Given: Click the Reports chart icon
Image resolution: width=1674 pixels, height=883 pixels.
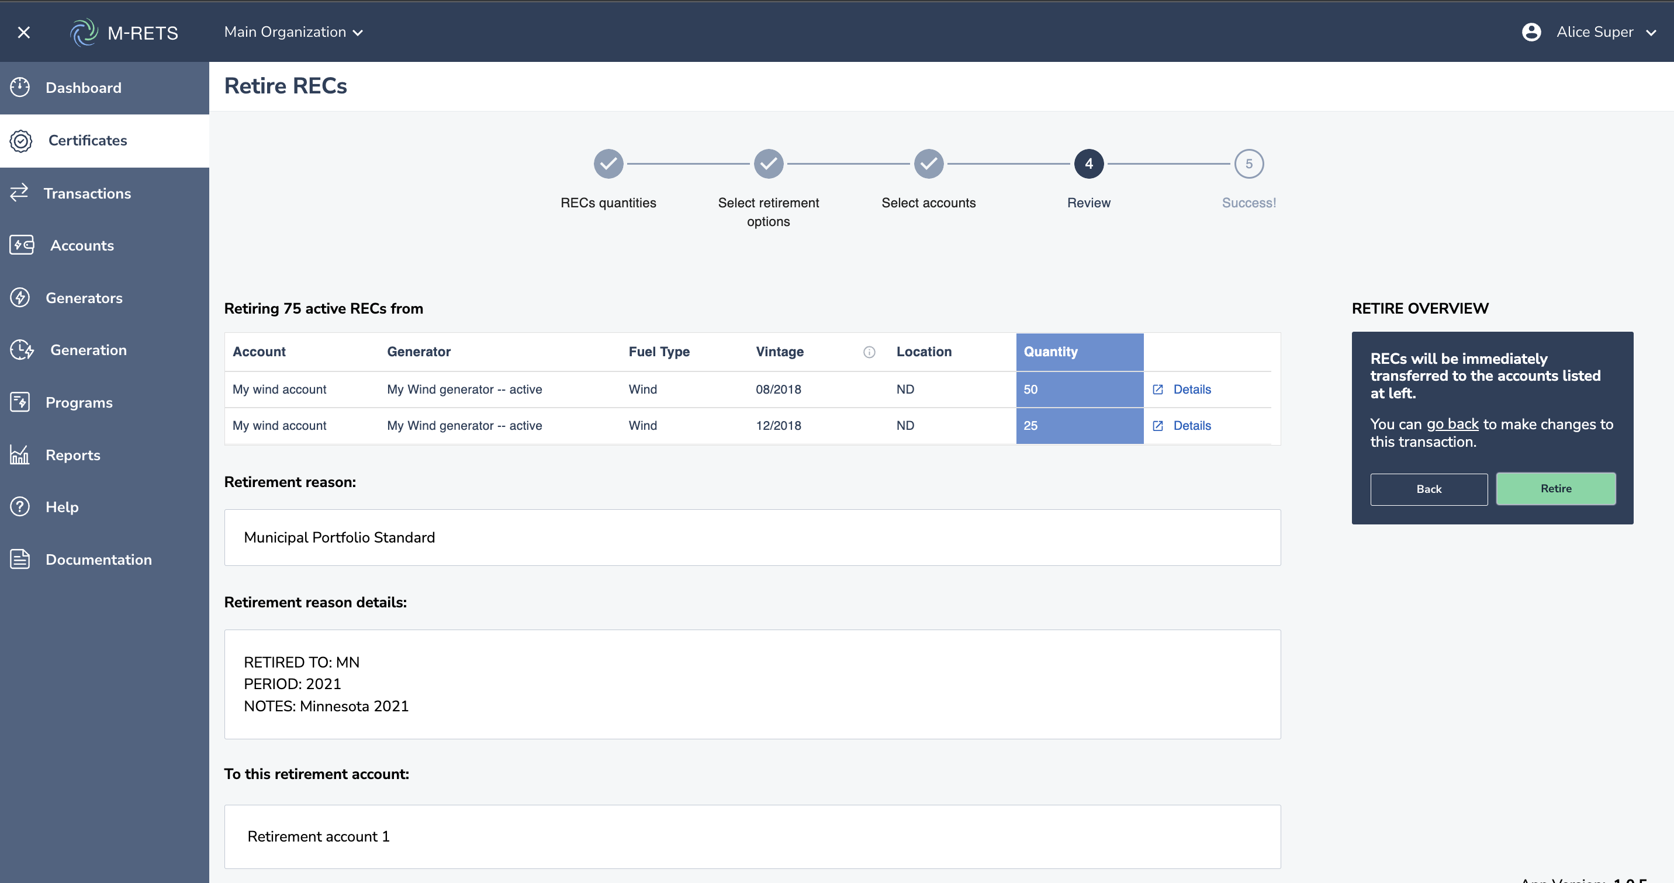Looking at the screenshot, I should point(19,454).
